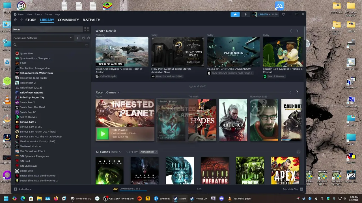Open Half-Life 2 recent game cover
The height and width of the screenshot is (203, 362).
[264, 120]
